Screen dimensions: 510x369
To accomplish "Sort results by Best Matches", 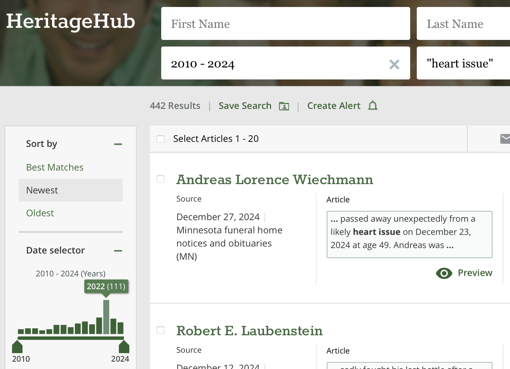I will [x=55, y=167].
